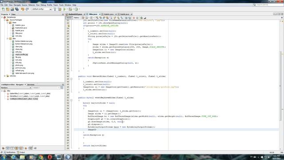
Task: Open the Source menu
Action: pos(24,5)
